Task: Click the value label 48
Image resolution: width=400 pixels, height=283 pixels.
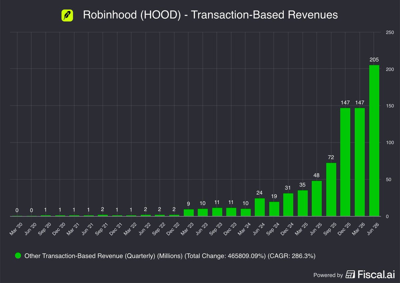Action: [x=317, y=175]
